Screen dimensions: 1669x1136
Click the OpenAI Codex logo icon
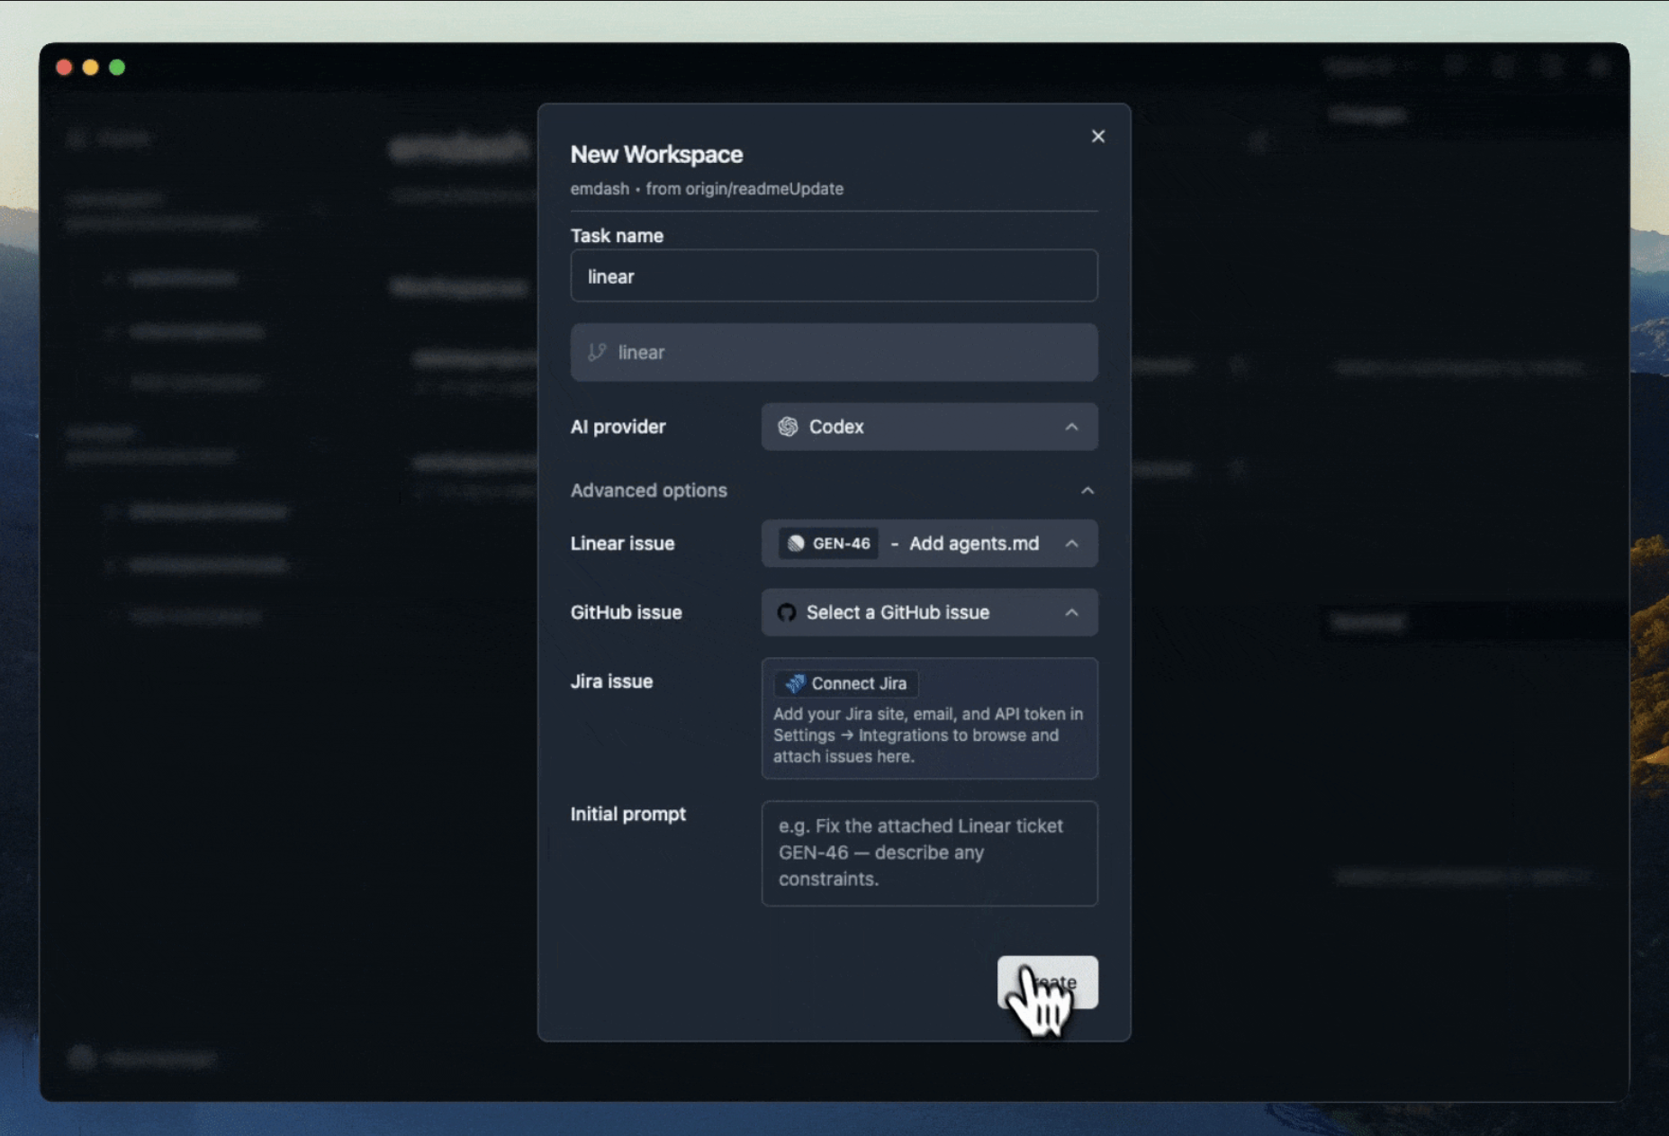[788, 427]
